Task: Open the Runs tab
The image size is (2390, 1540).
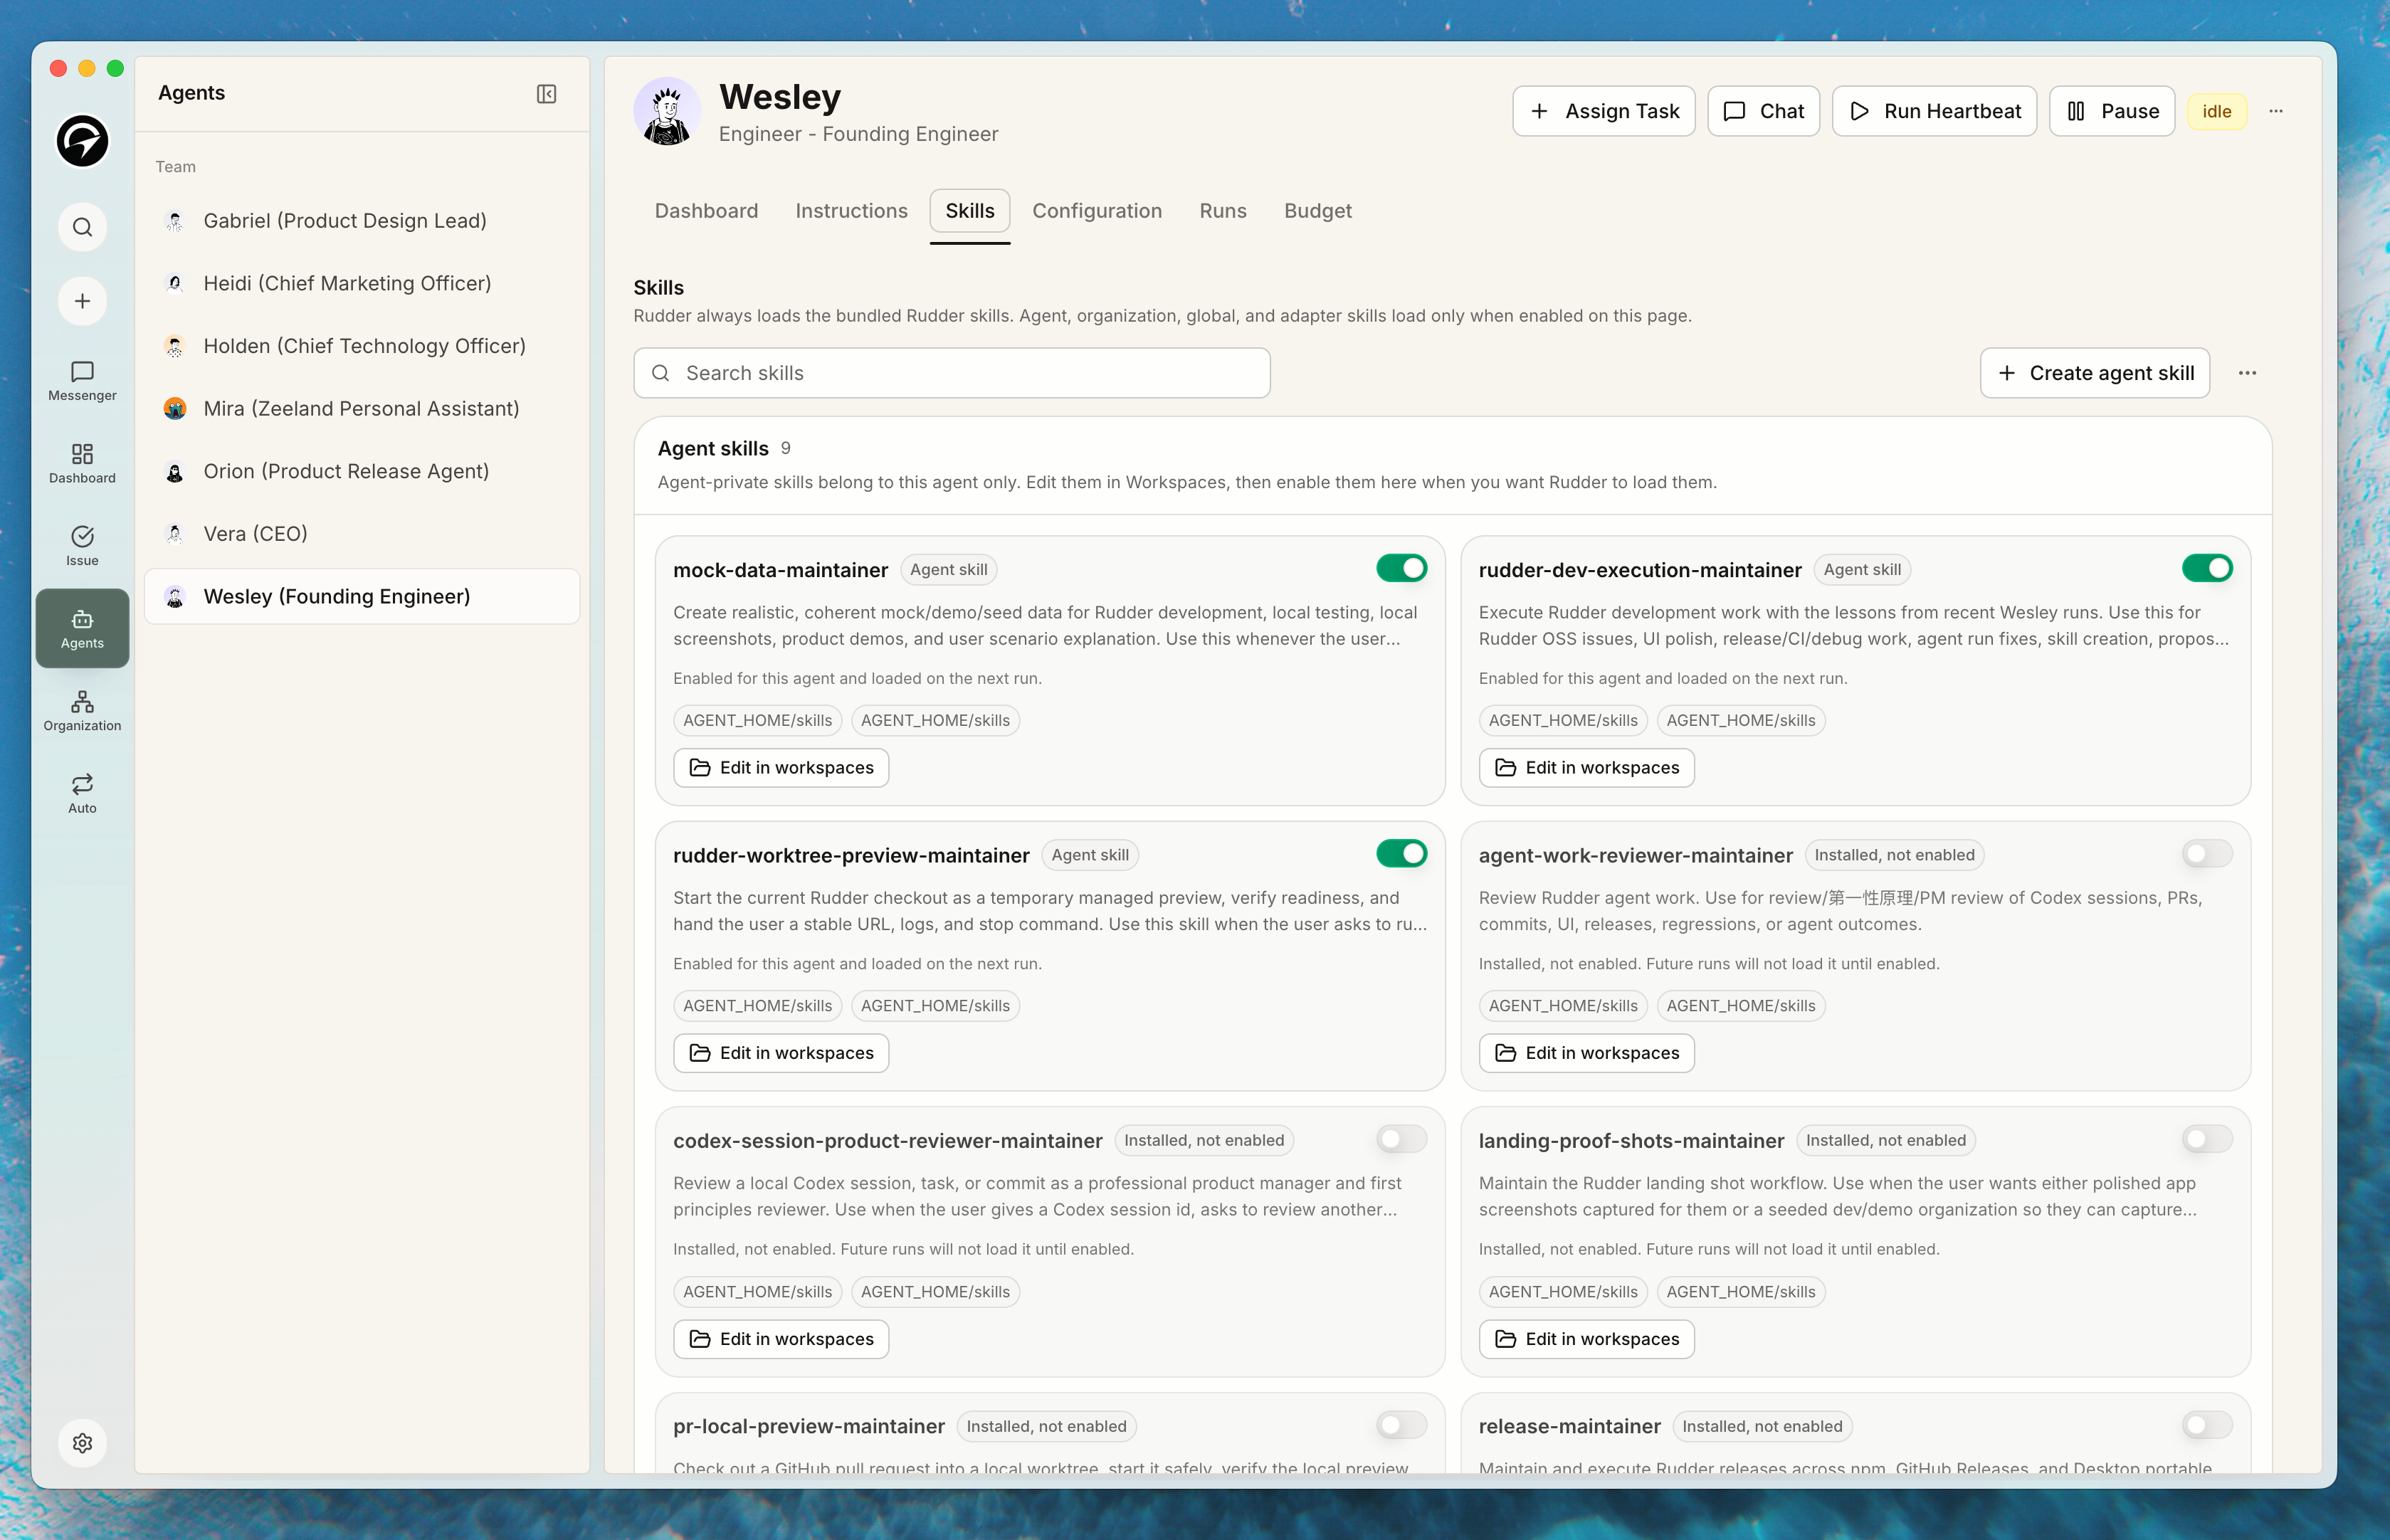Action: click(x=1223, y=211)
